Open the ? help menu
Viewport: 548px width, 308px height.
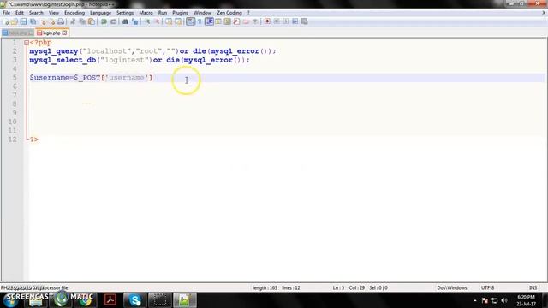248,13
